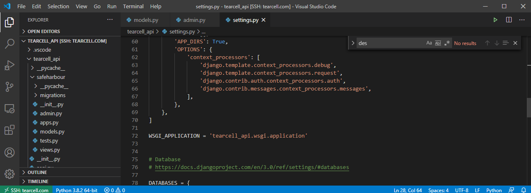This screenshot has width=531, height=193.
Task: Toggle Match Case in find widget
Action: tap(429, 43)
